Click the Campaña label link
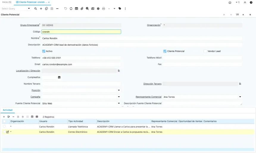Viewport: 256px width, 153px height. [x=35, y=97]
